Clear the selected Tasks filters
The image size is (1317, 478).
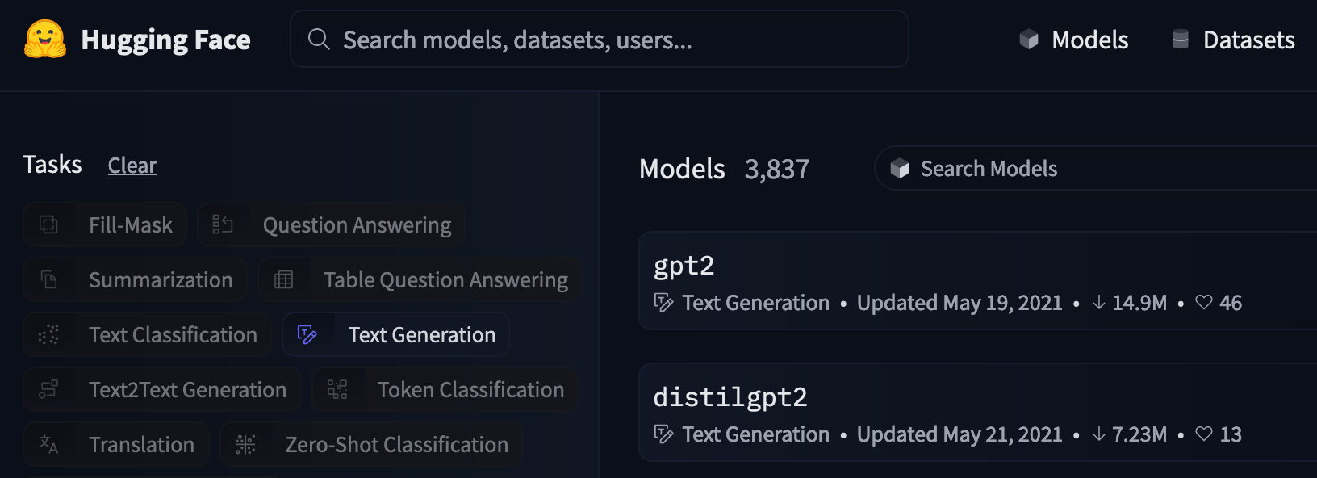pos(132,166)
